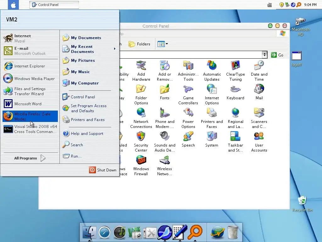Screen dimensions: 322x242
Task: Open My Computer from Start menu
Action: [89, 83]
